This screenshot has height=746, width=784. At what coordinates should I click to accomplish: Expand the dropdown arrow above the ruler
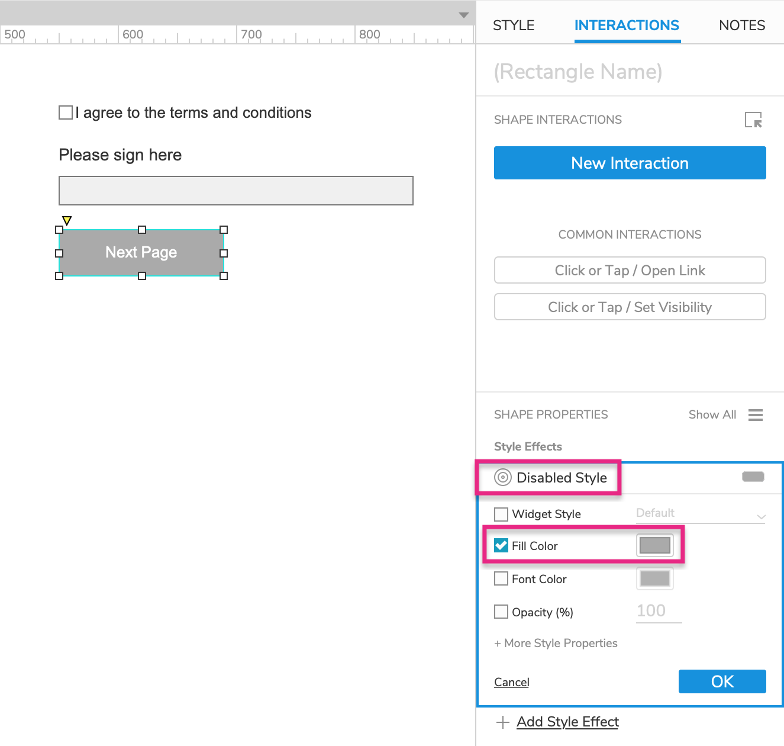pyautogui.click(x=464, y=15)
